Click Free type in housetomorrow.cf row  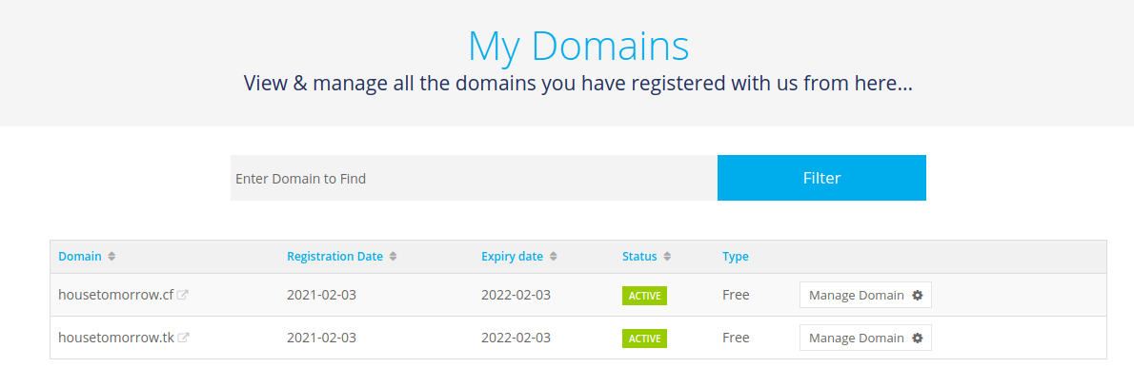(x=736, y=295)
